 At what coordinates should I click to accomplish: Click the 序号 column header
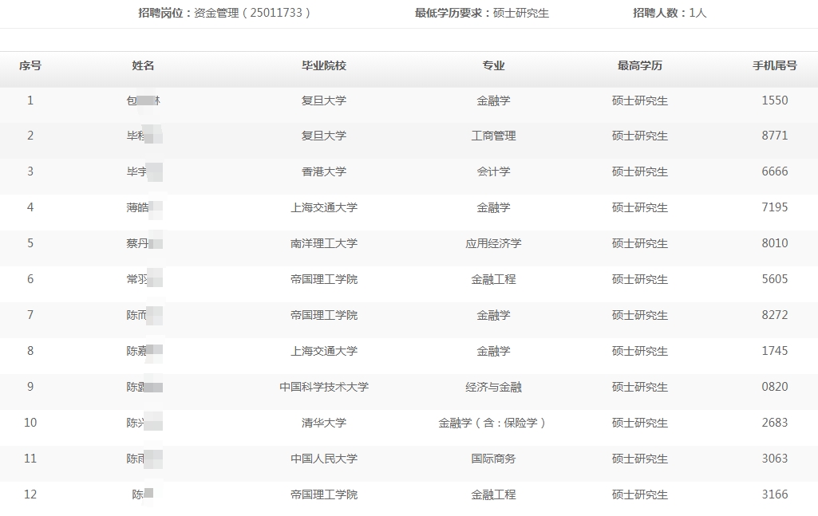point(30,65)
